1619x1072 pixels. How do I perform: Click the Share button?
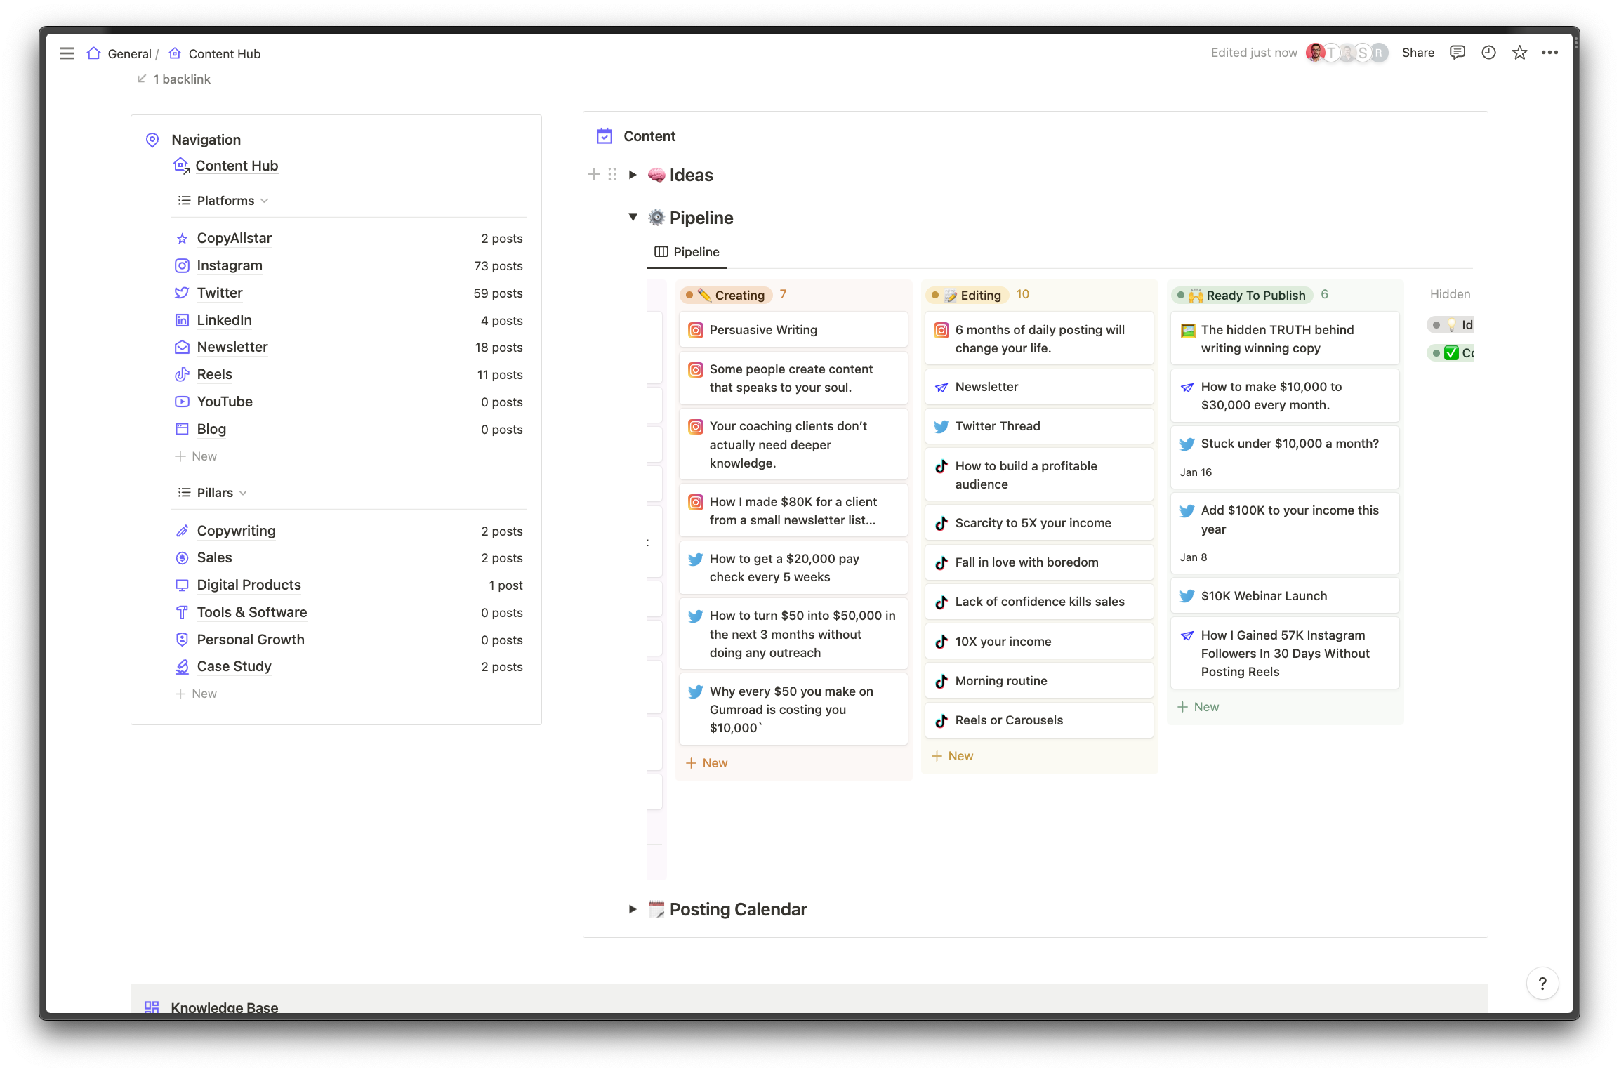pyautogui.click(x=1418, y=53)
